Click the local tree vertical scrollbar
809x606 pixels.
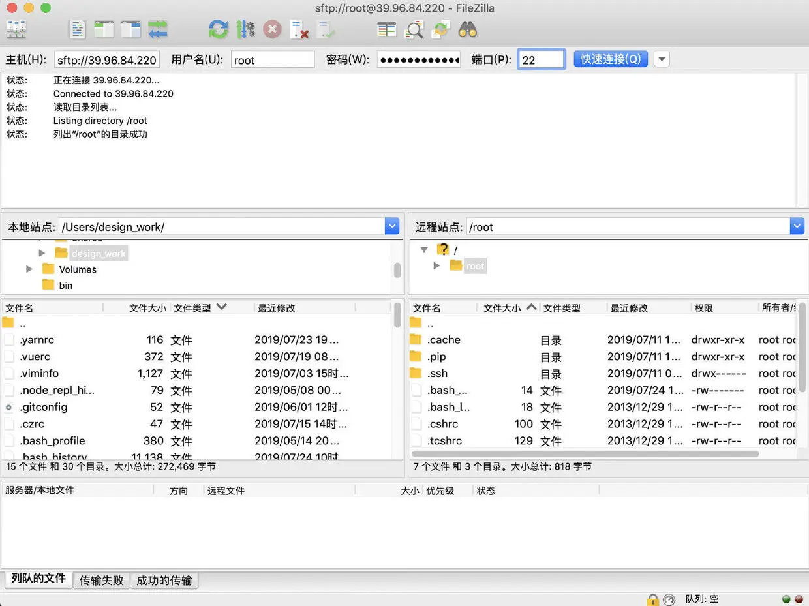(x=397, y=269)
